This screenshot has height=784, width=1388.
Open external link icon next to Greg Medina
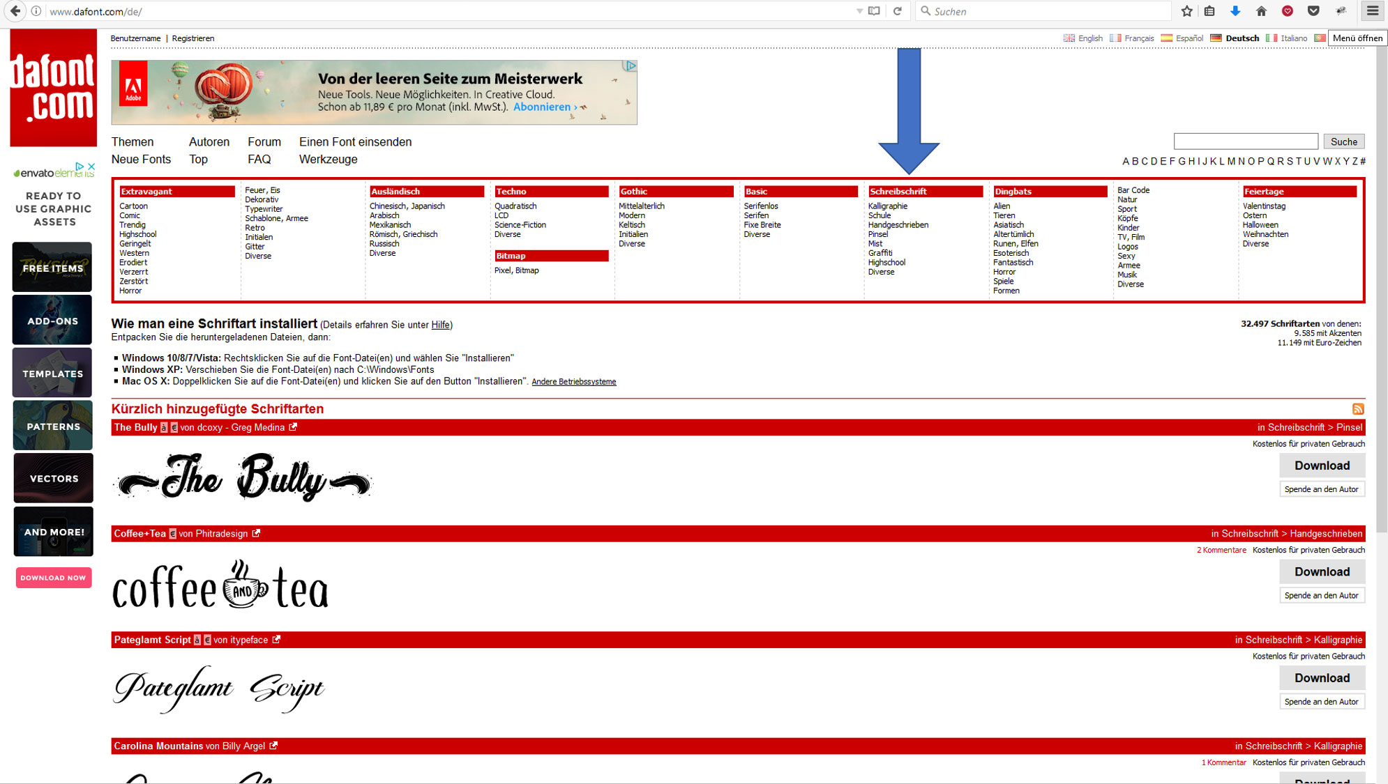pyautogui.click(x=293, y=427)
